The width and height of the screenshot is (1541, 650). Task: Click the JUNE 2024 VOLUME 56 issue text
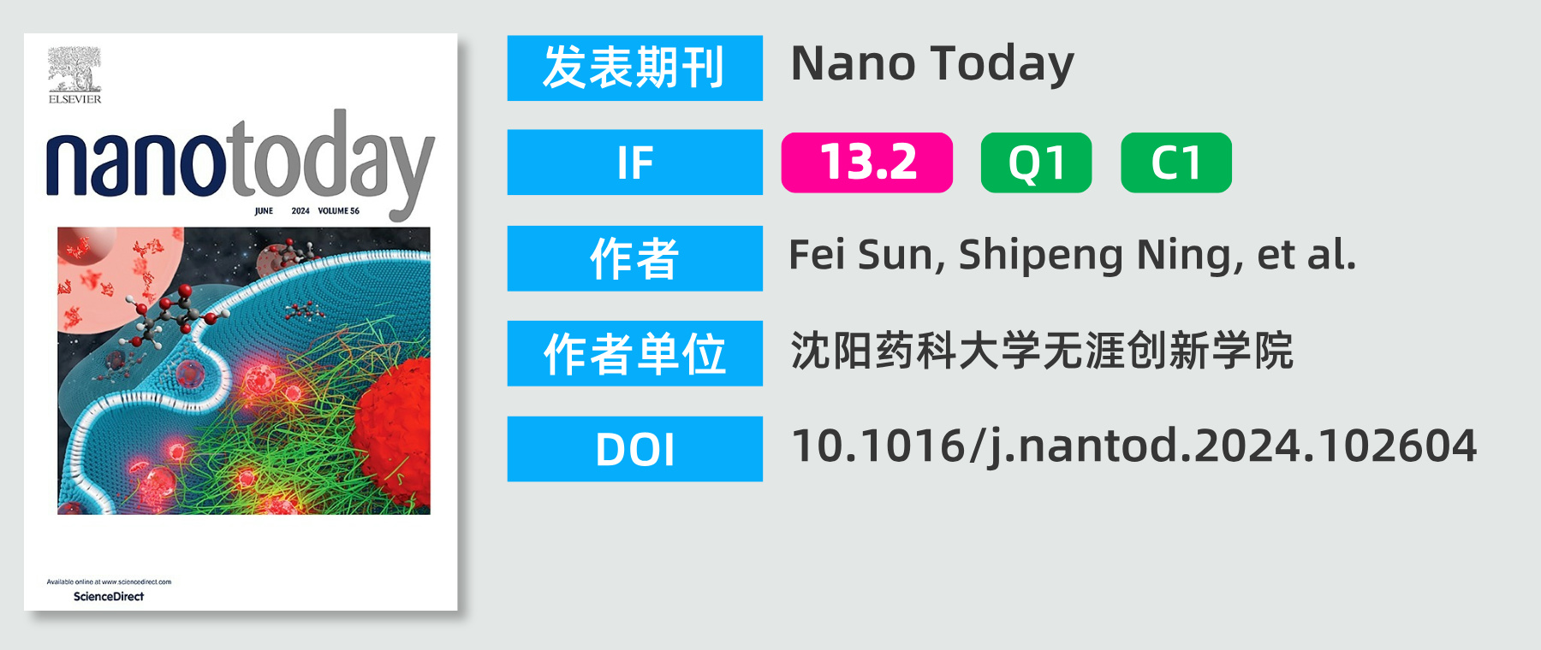(x=307, y=210)
